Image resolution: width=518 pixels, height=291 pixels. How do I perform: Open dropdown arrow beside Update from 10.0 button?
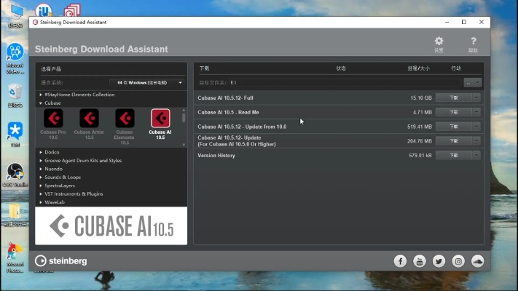[476, 127]
